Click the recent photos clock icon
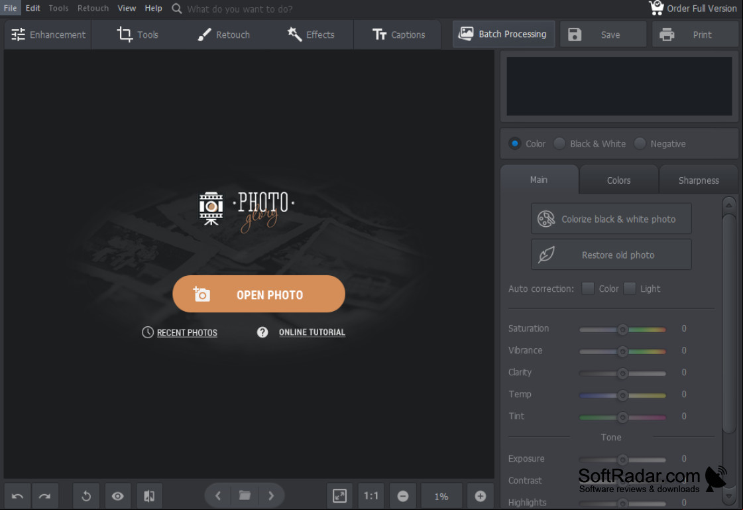The width and height of the screenshot is (743, 510). (147, 332)
